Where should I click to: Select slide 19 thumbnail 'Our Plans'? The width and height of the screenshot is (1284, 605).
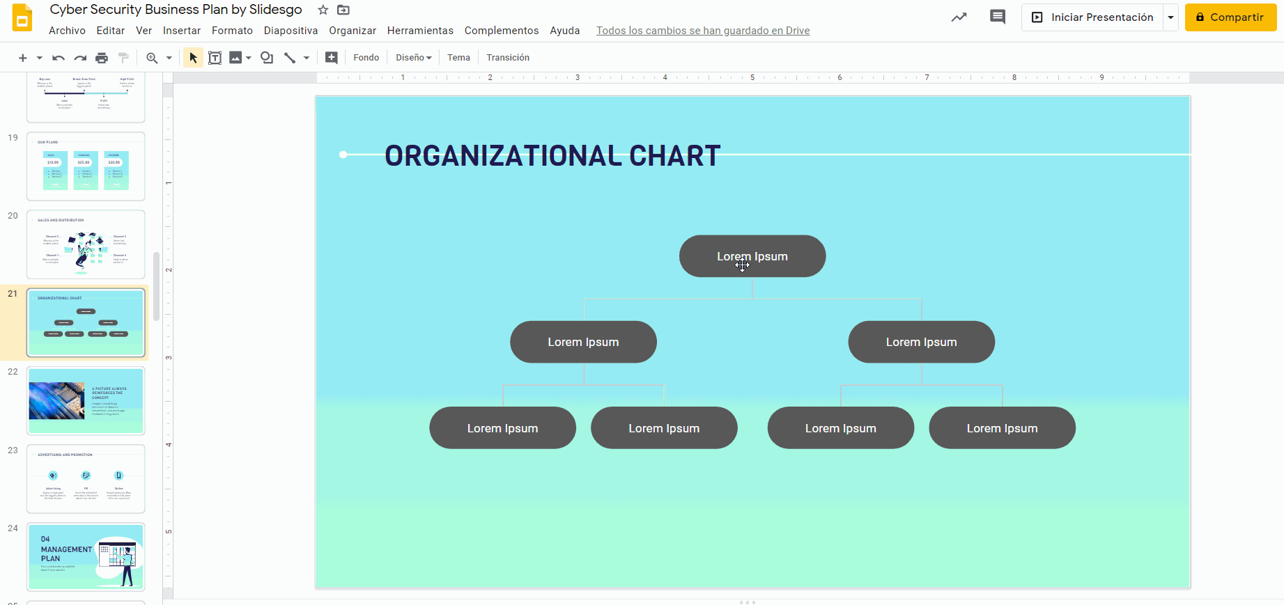point(86,166)
